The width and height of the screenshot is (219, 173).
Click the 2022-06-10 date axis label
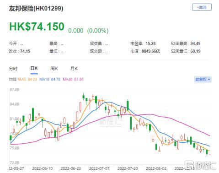tap(42, 168)
